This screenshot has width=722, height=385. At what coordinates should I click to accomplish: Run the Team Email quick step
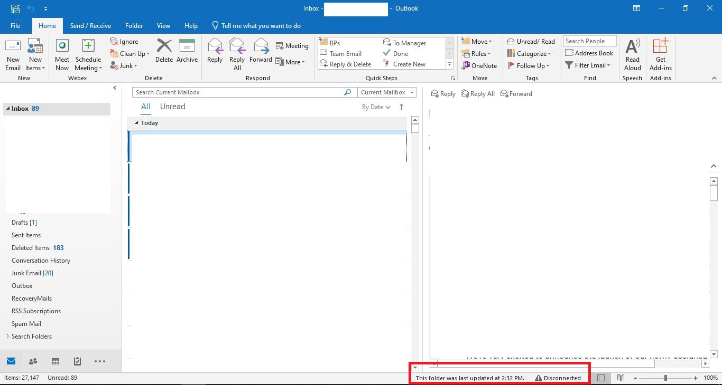pyautogui.click(x=341, y=54)
